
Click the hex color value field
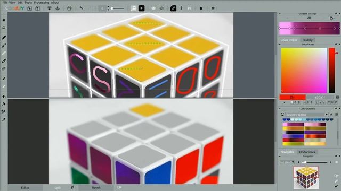(x=320, y=98)
